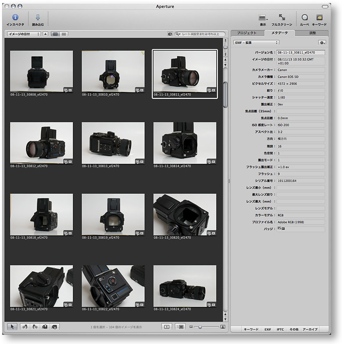Toggle ascending sort order arrow
The image size is (342, 344).
45,34
